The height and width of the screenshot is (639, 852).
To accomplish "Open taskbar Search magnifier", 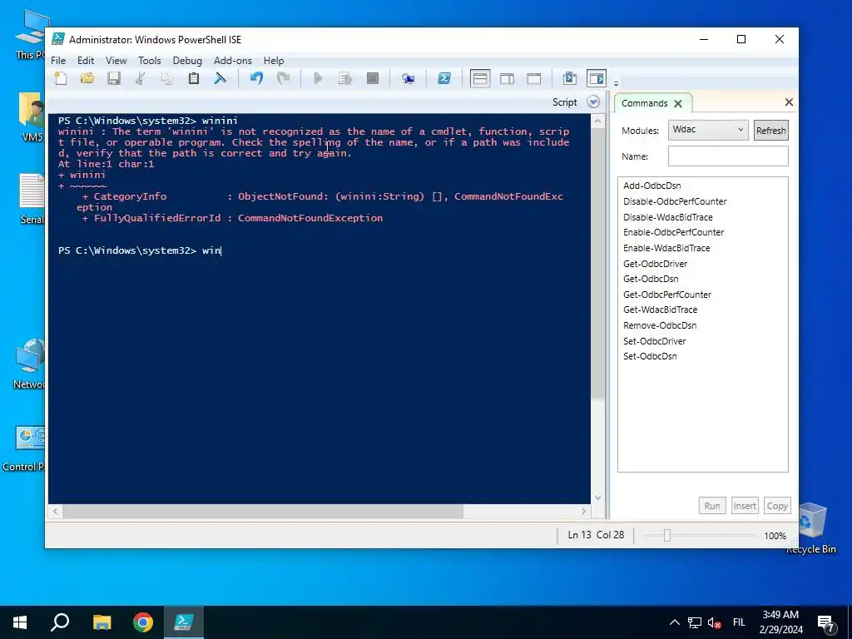I will tap(60, 622).
